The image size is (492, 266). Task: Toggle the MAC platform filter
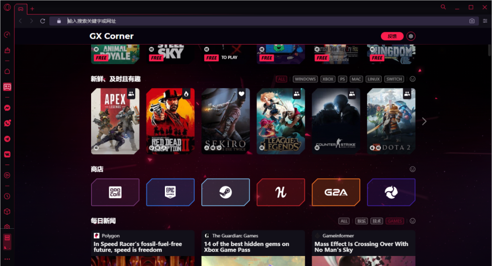(x=356, y=79)
